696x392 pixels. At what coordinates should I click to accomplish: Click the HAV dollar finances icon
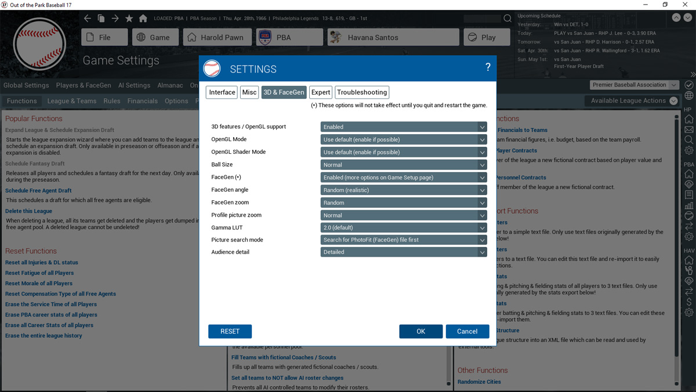click(689, 302)
